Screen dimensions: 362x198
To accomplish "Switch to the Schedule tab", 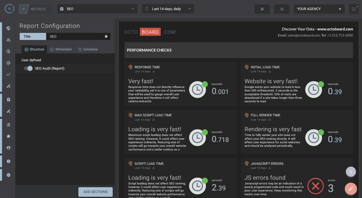I will 88,49.
